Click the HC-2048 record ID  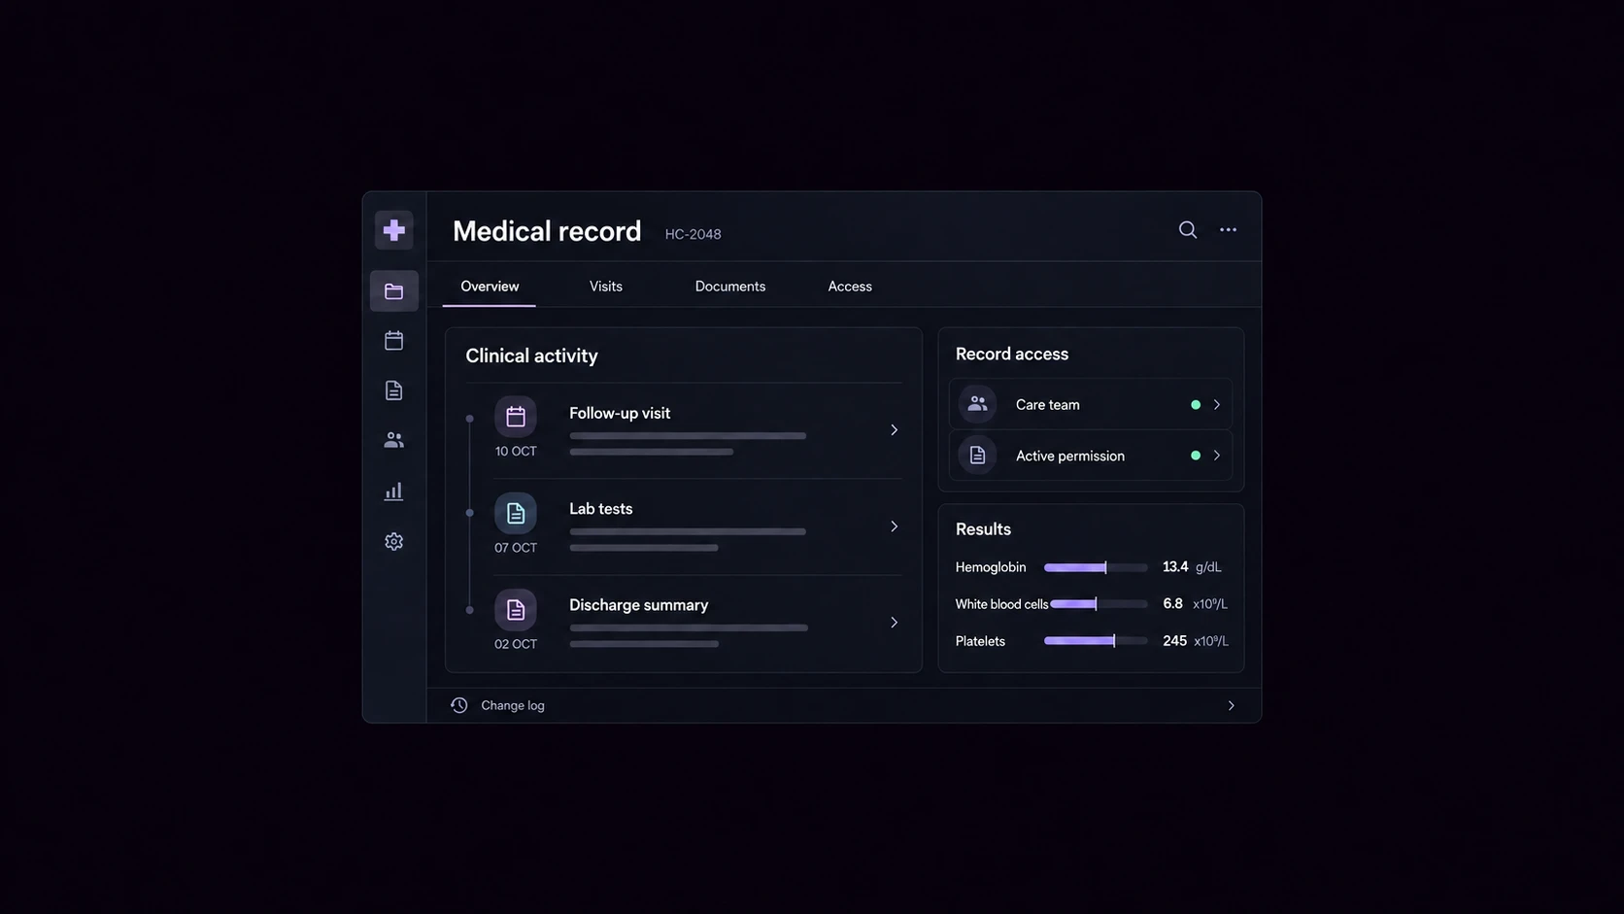tap(694, 234)
